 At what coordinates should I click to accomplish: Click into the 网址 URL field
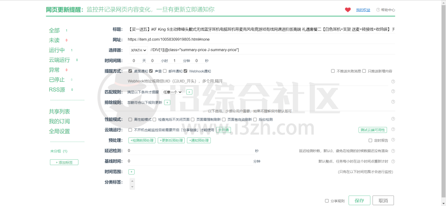pyautogui.click(x=261, y=40)
